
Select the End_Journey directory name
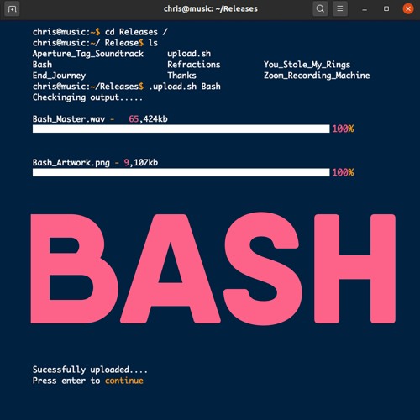point(59,76)
